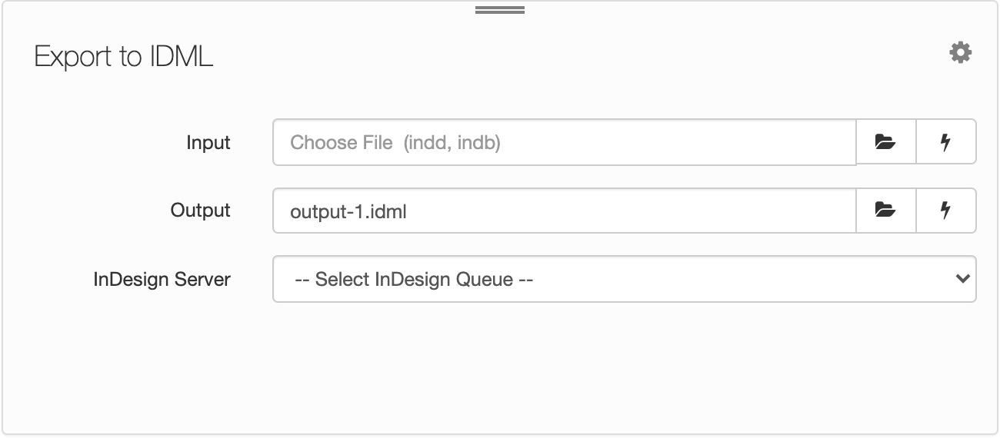Image resolution: width=1000 pixels, height=438 pixels.
Task: Select the '-- Select InDesign Queue --' placeholder text
Action: pyautogui.click(x=414, y=279)
